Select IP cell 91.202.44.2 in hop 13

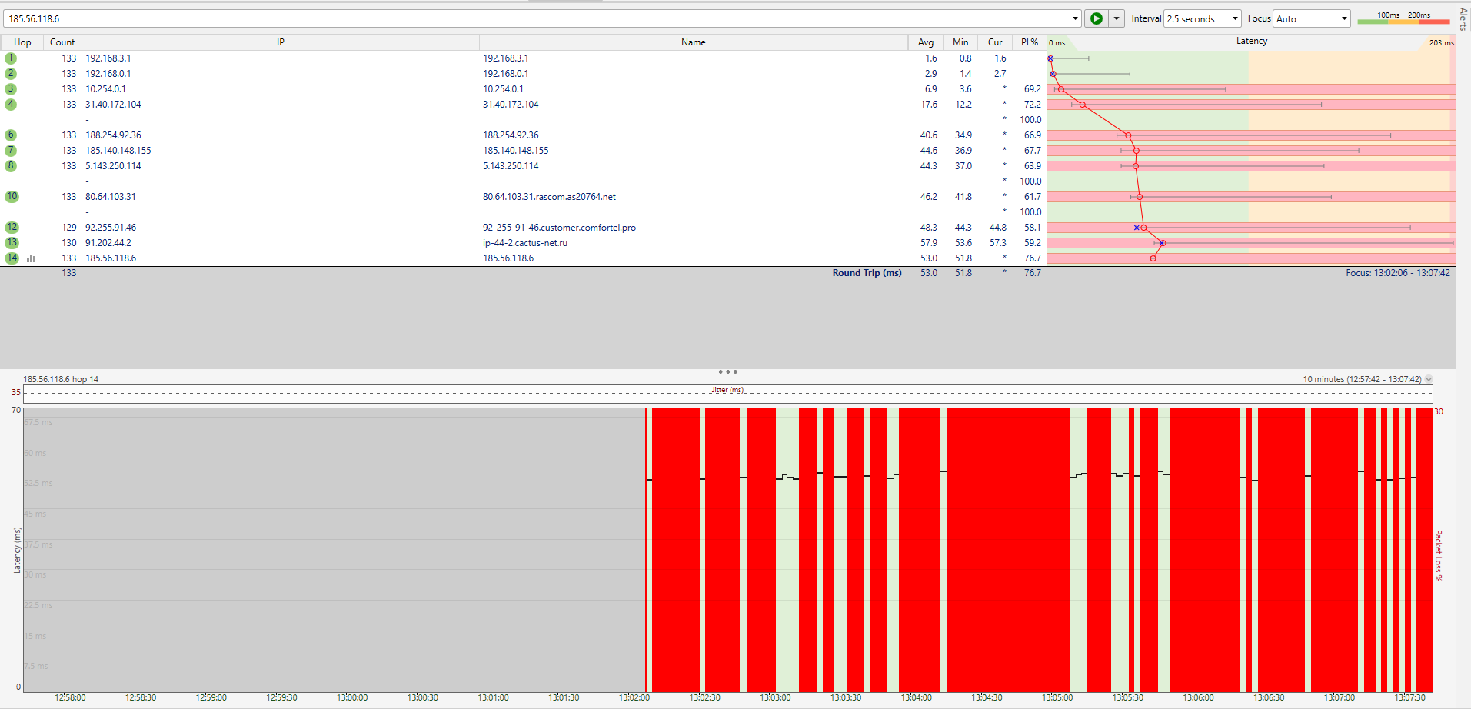[x=108, y=243]
